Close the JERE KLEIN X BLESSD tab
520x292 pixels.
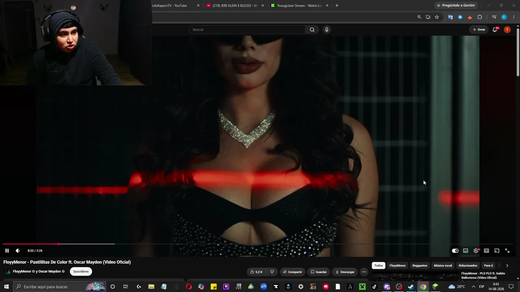pos(262,6)
